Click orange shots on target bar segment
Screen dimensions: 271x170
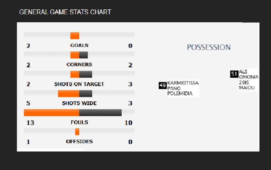[x=75, y=74]
